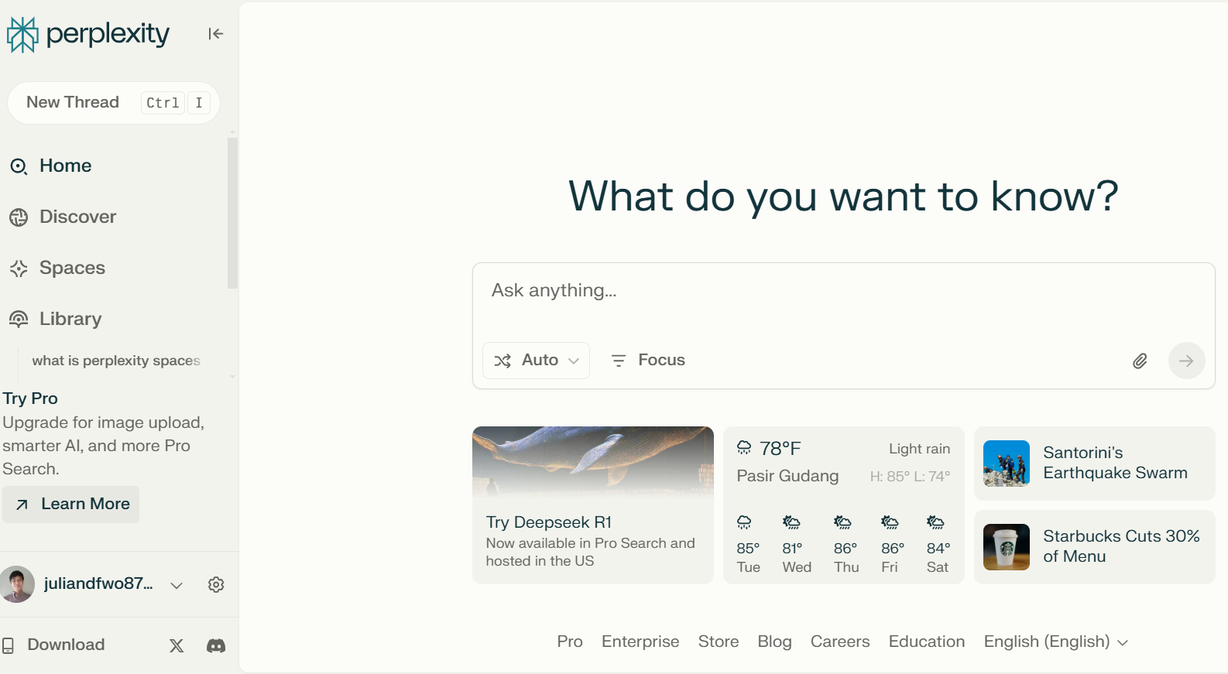
Task: Open the Focus selector
Action: point(648,361)
